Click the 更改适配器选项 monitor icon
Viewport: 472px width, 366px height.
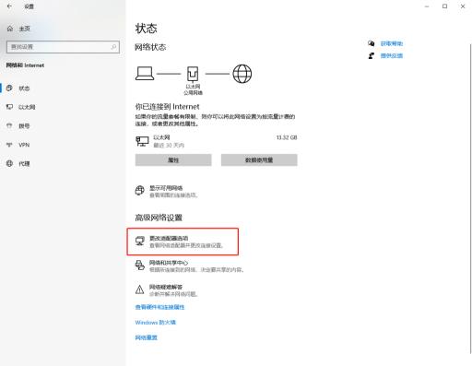tap(140, 242)
